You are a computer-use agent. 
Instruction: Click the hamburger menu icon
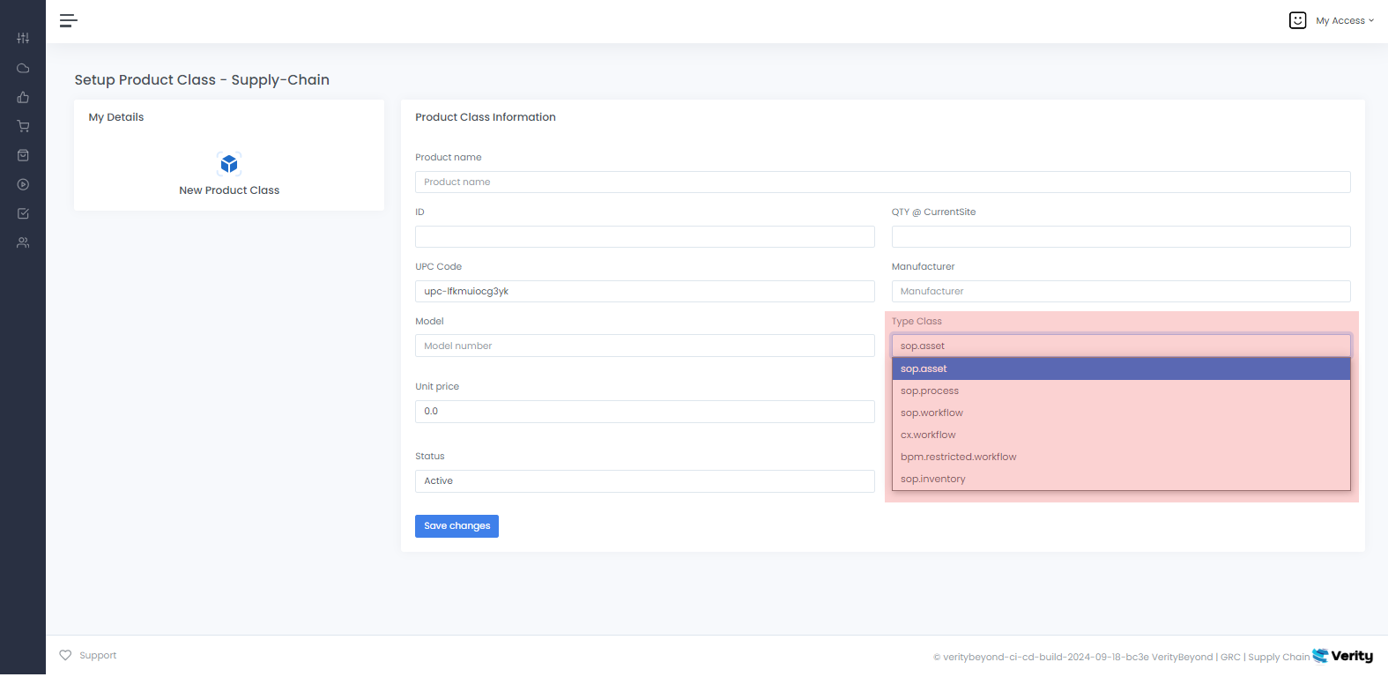68,20
